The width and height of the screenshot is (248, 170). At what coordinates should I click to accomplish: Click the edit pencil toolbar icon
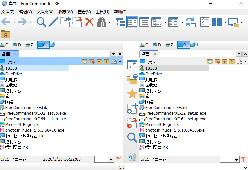(x=53, y=22)
